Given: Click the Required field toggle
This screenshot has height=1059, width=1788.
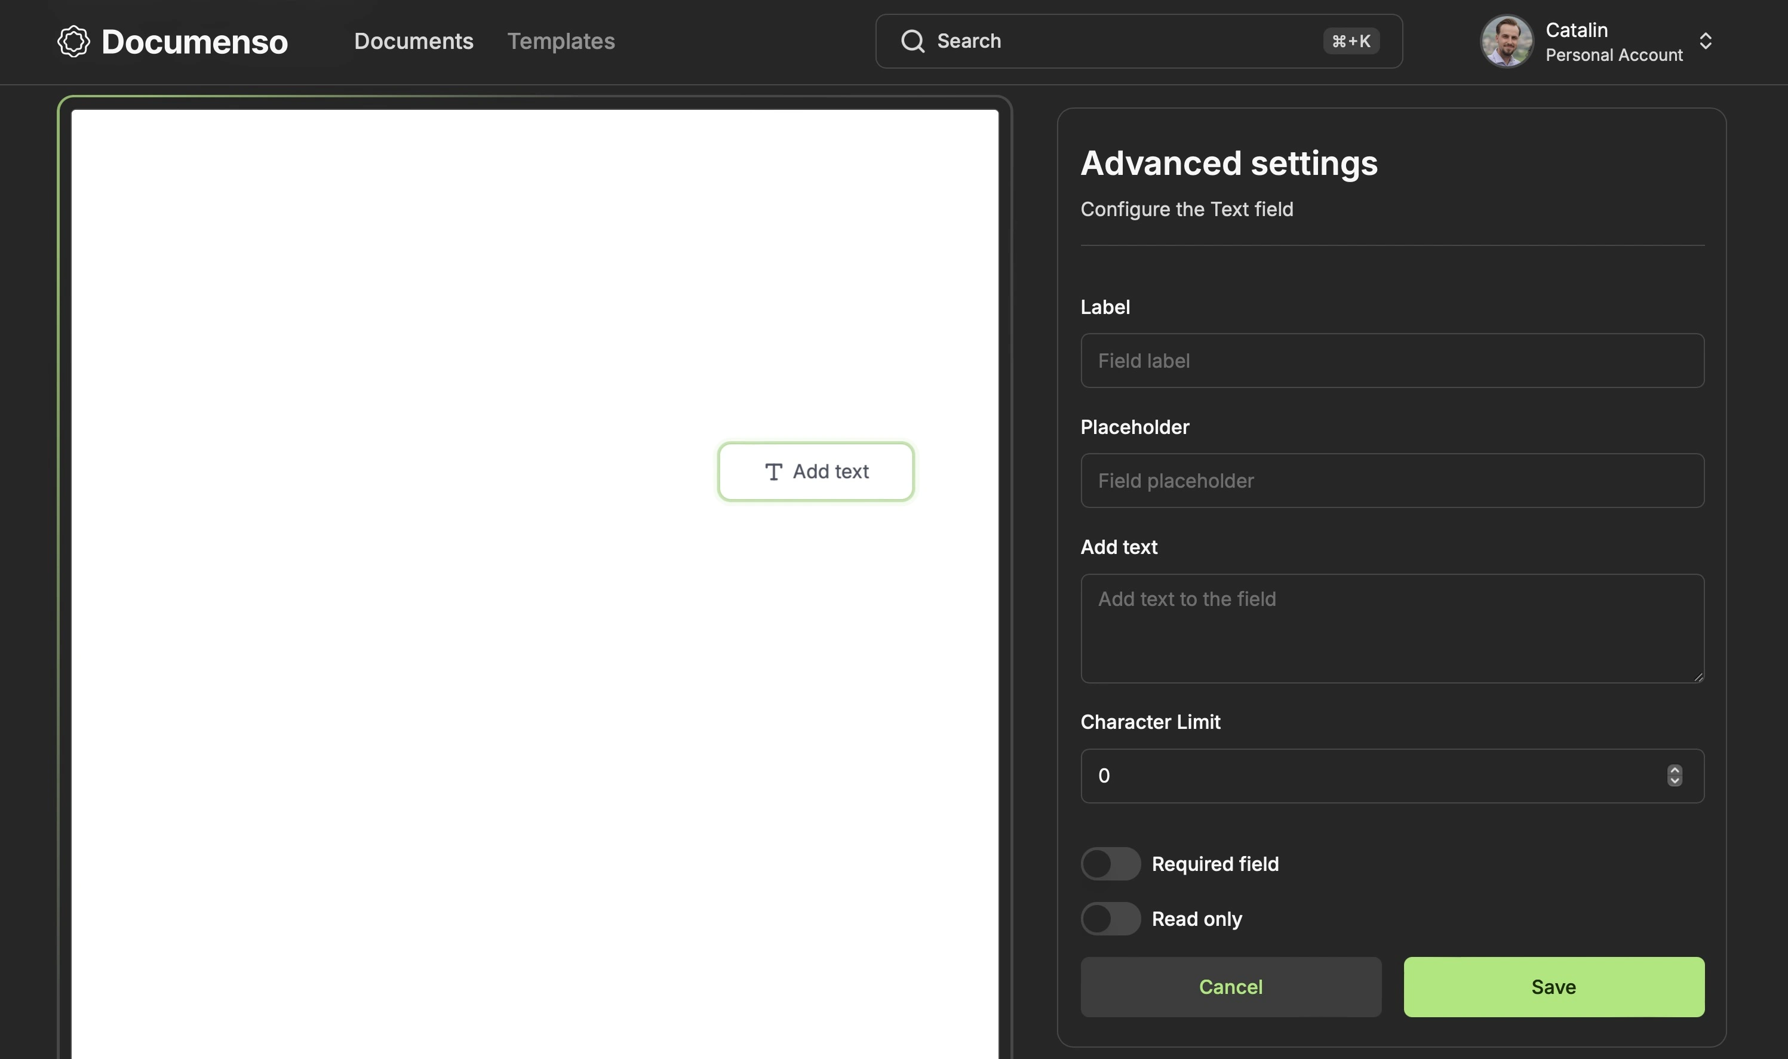Looking at the screenshot, I should coord(1111,864).
